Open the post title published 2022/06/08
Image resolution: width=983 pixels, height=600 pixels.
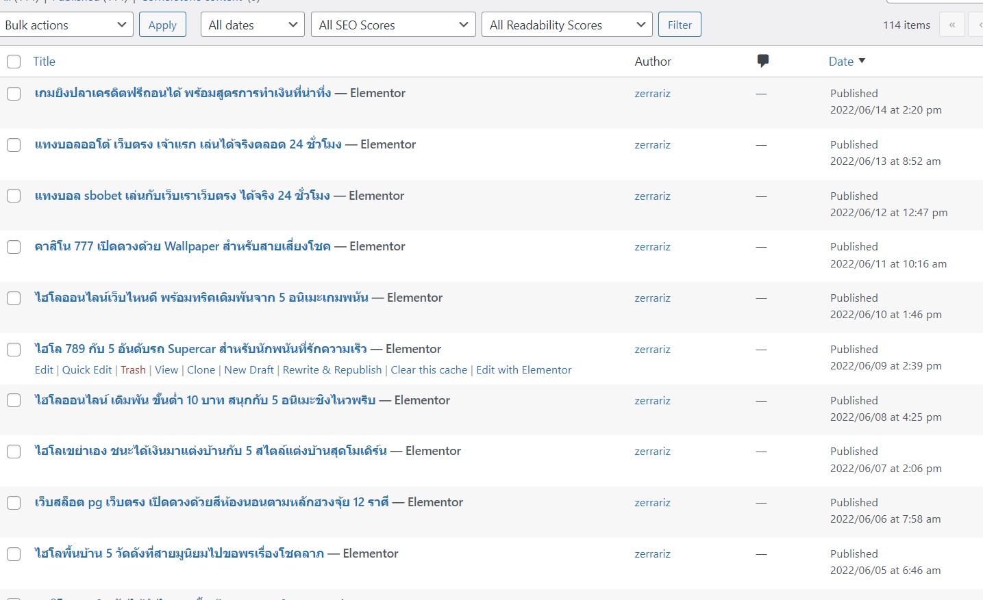coord(206,400)
